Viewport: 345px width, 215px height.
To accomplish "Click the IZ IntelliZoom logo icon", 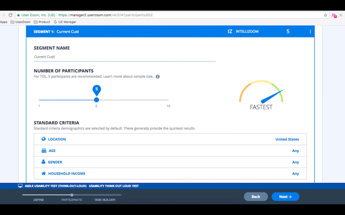I will click(230, 31).
